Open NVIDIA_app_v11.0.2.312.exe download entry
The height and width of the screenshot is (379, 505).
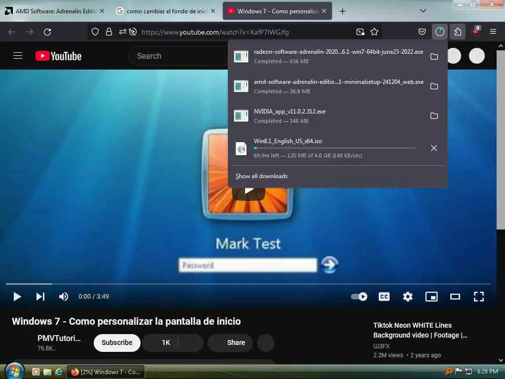(x=328, y=116)
